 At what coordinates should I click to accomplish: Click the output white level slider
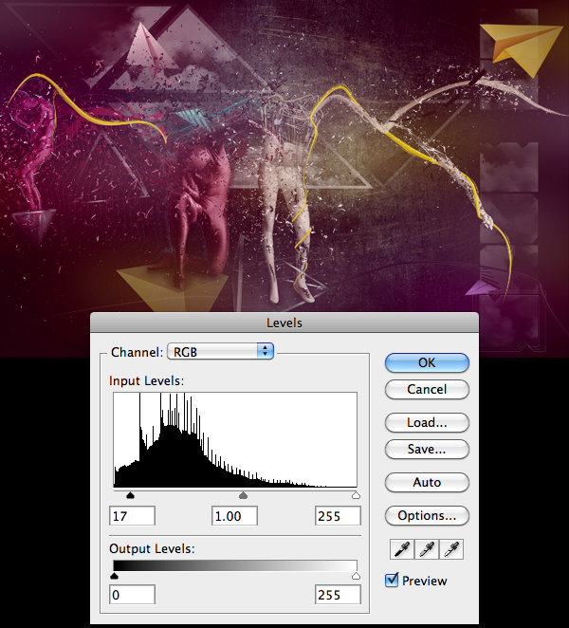point(356,577)
